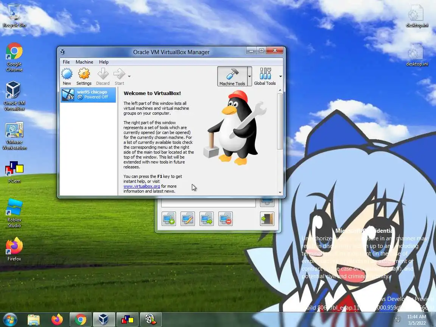Minimize the VirtualBox Manager window

[x=251, y=51]
